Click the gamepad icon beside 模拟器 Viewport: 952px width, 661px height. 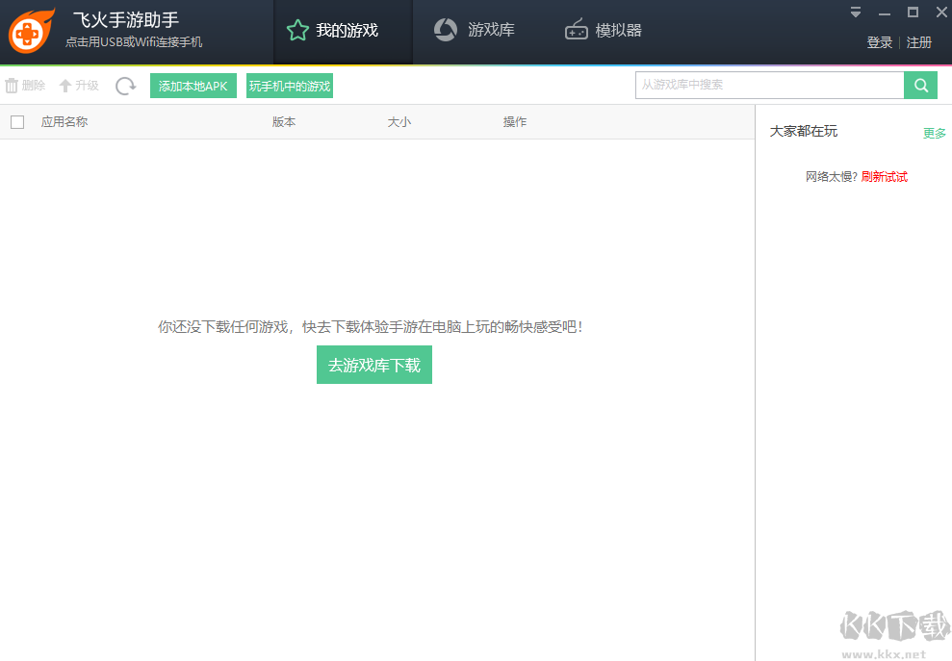(x=576, y=30)
